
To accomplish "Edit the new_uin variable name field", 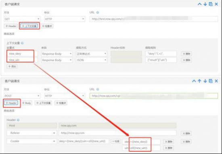I will 22,60.
